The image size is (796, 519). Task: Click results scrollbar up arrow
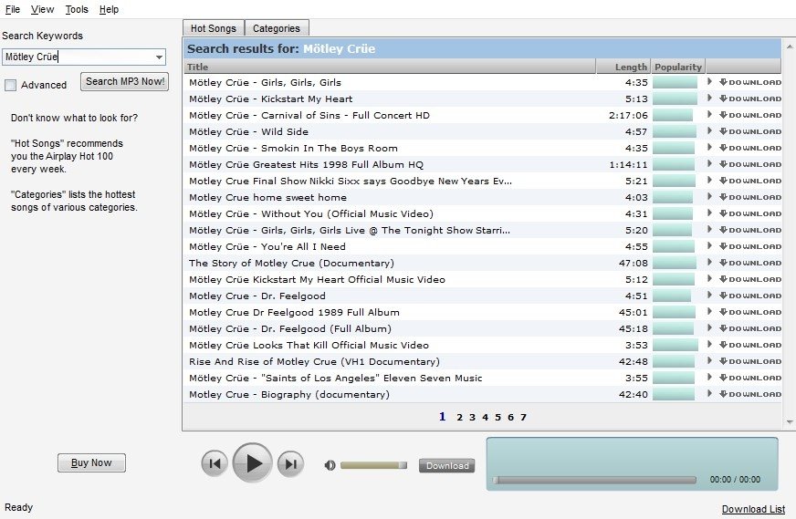point(790,47)
